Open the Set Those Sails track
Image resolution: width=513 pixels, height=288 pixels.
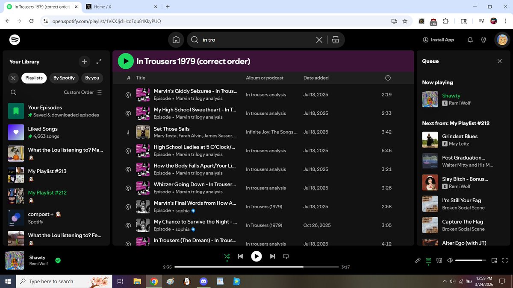(171, 129)
